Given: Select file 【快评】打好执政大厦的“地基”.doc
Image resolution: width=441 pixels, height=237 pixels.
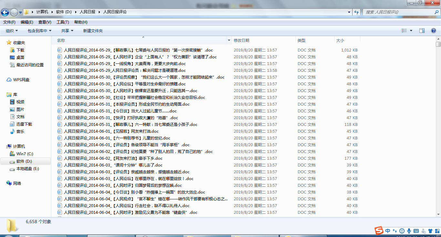Looking at the screenshot, I should tap(121, 118).
